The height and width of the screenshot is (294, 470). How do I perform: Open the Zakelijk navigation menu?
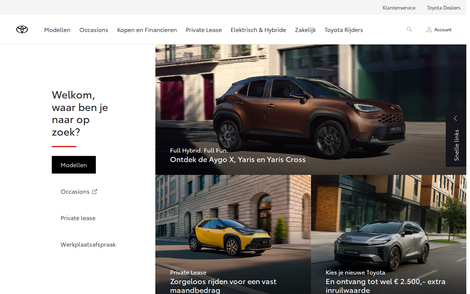(x=305, y=30)
